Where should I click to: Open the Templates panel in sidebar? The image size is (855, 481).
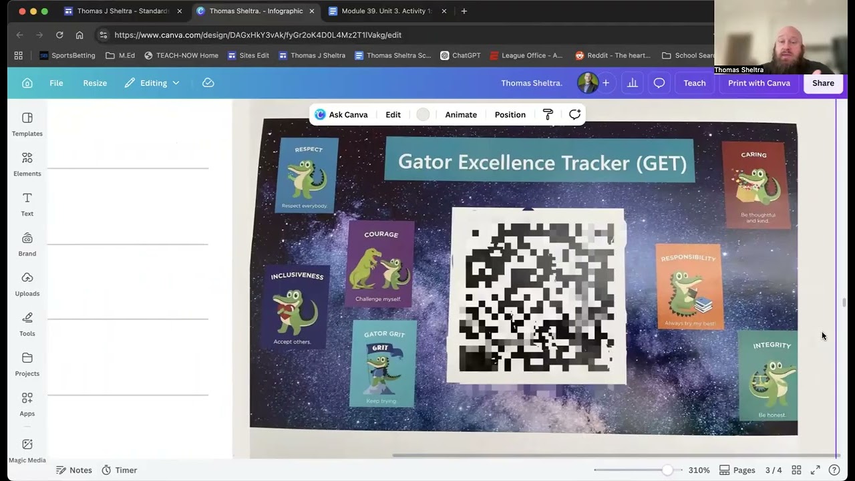(x=27, y=124)
